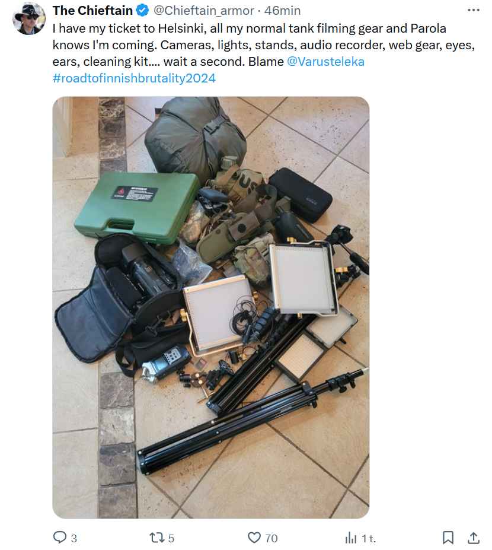Open the #roadtofinnishbrutality2024 hashtag
The image size is (492, 550).
134,78
